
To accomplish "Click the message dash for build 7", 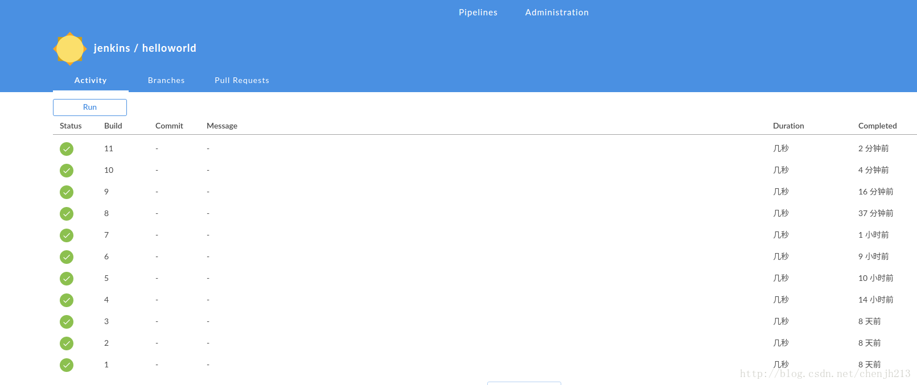I will [x=208, y=235].
